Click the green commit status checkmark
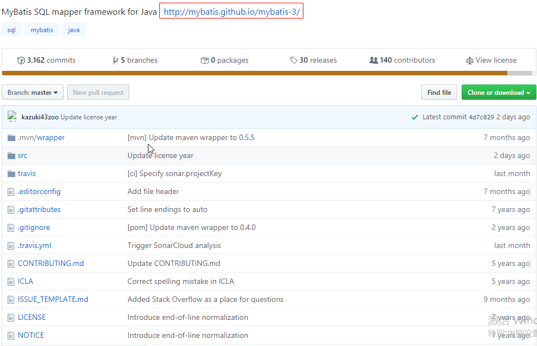 coord(415,117)
